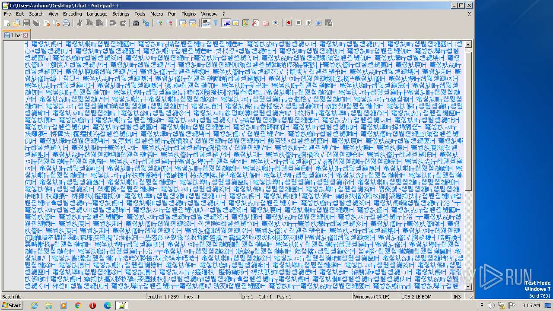Click the Windows (CR LF) status field

point(376,297)
